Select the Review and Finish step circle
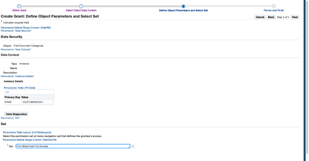Image resolution: width=309 pixels, height=161 pixels. coord(273,6)
